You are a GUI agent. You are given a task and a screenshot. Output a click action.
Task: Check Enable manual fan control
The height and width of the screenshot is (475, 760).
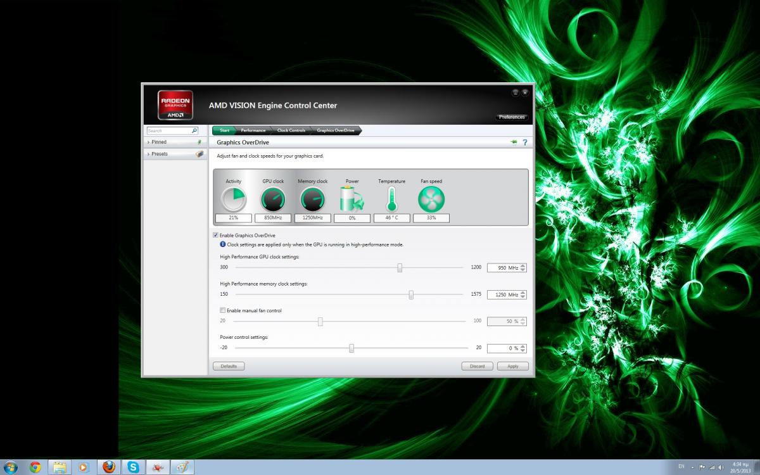(x=223, y=310)
